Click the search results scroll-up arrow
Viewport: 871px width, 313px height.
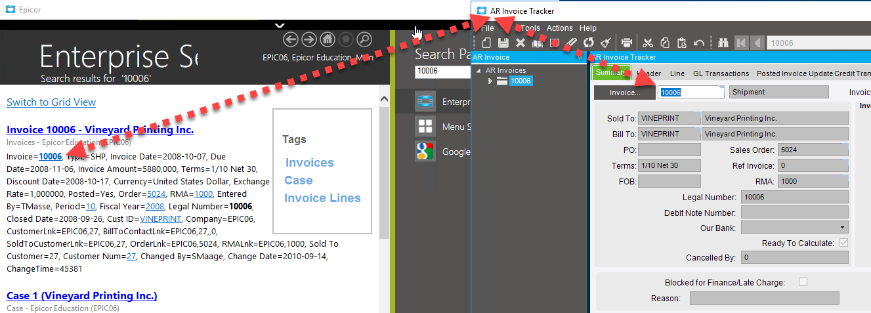coord(385,98)
